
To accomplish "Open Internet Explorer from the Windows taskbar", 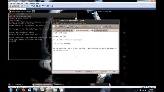I will (x=17, y=90).
